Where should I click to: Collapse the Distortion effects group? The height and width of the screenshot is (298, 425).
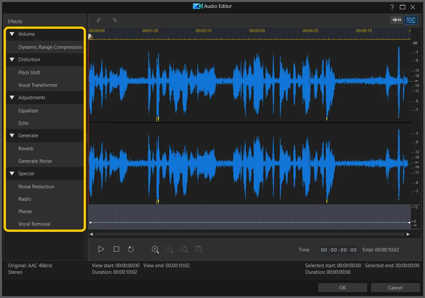(12, 59)
